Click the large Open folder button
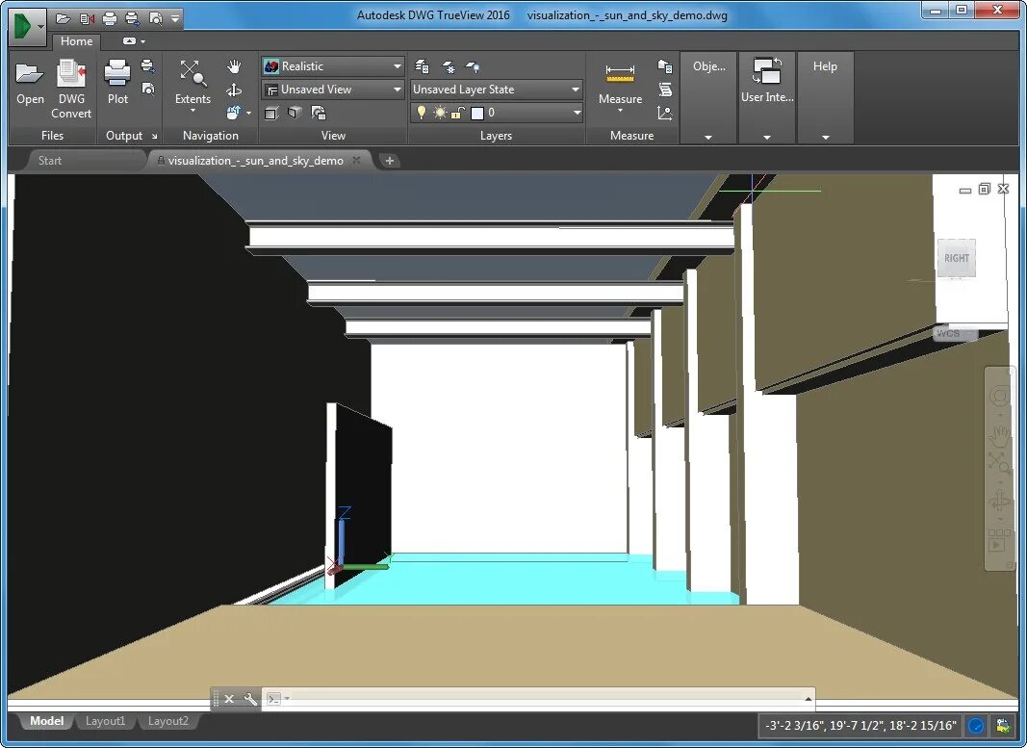 (30, 83)
